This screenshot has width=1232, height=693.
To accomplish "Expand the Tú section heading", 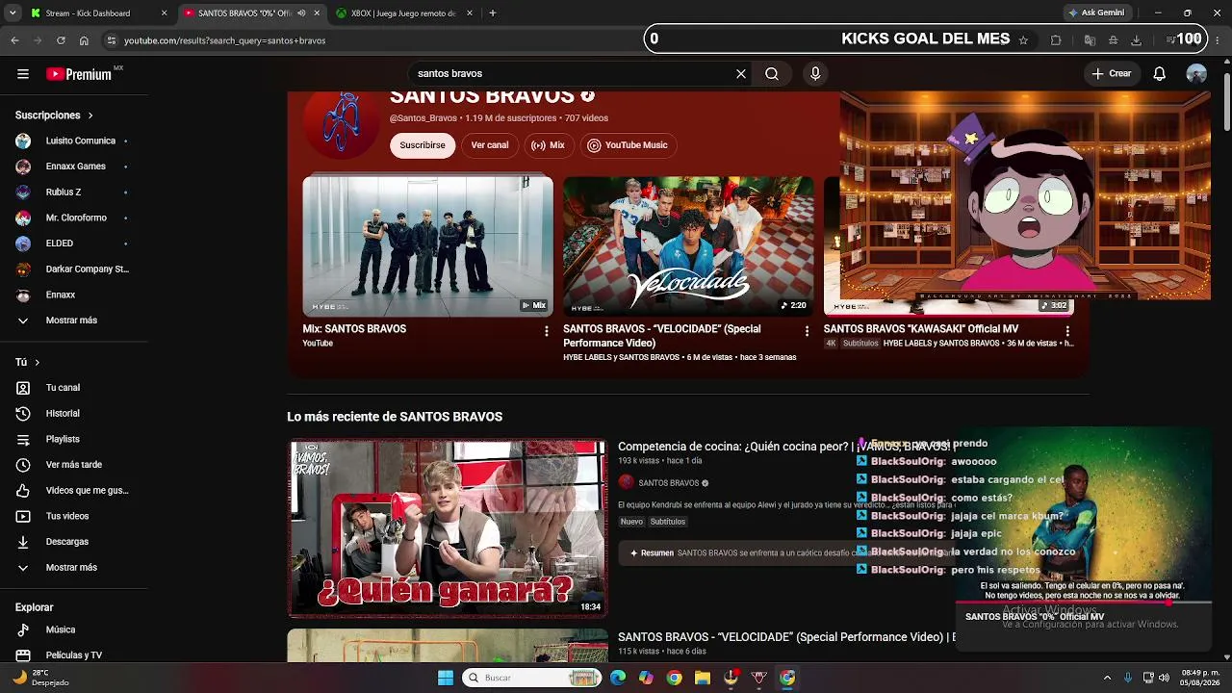I will pos(27,363).
